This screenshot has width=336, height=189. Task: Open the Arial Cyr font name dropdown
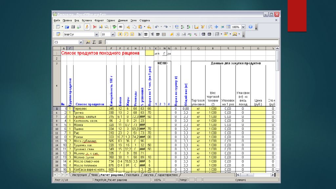point(96,34)
